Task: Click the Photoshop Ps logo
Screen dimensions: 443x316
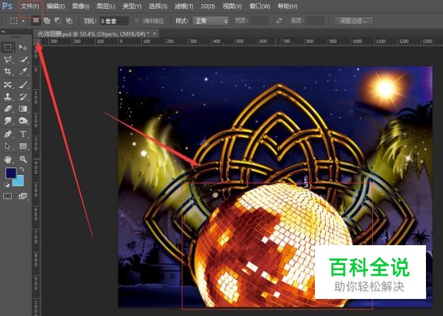Action: [7, 6]
